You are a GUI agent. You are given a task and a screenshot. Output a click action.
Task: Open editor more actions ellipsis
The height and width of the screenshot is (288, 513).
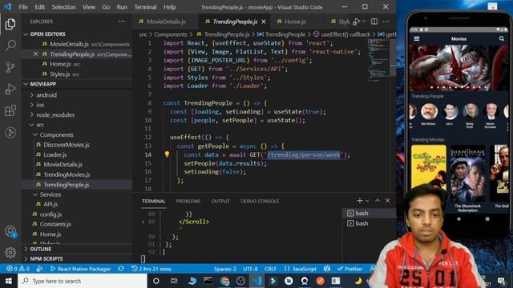(x=386, y=22)
